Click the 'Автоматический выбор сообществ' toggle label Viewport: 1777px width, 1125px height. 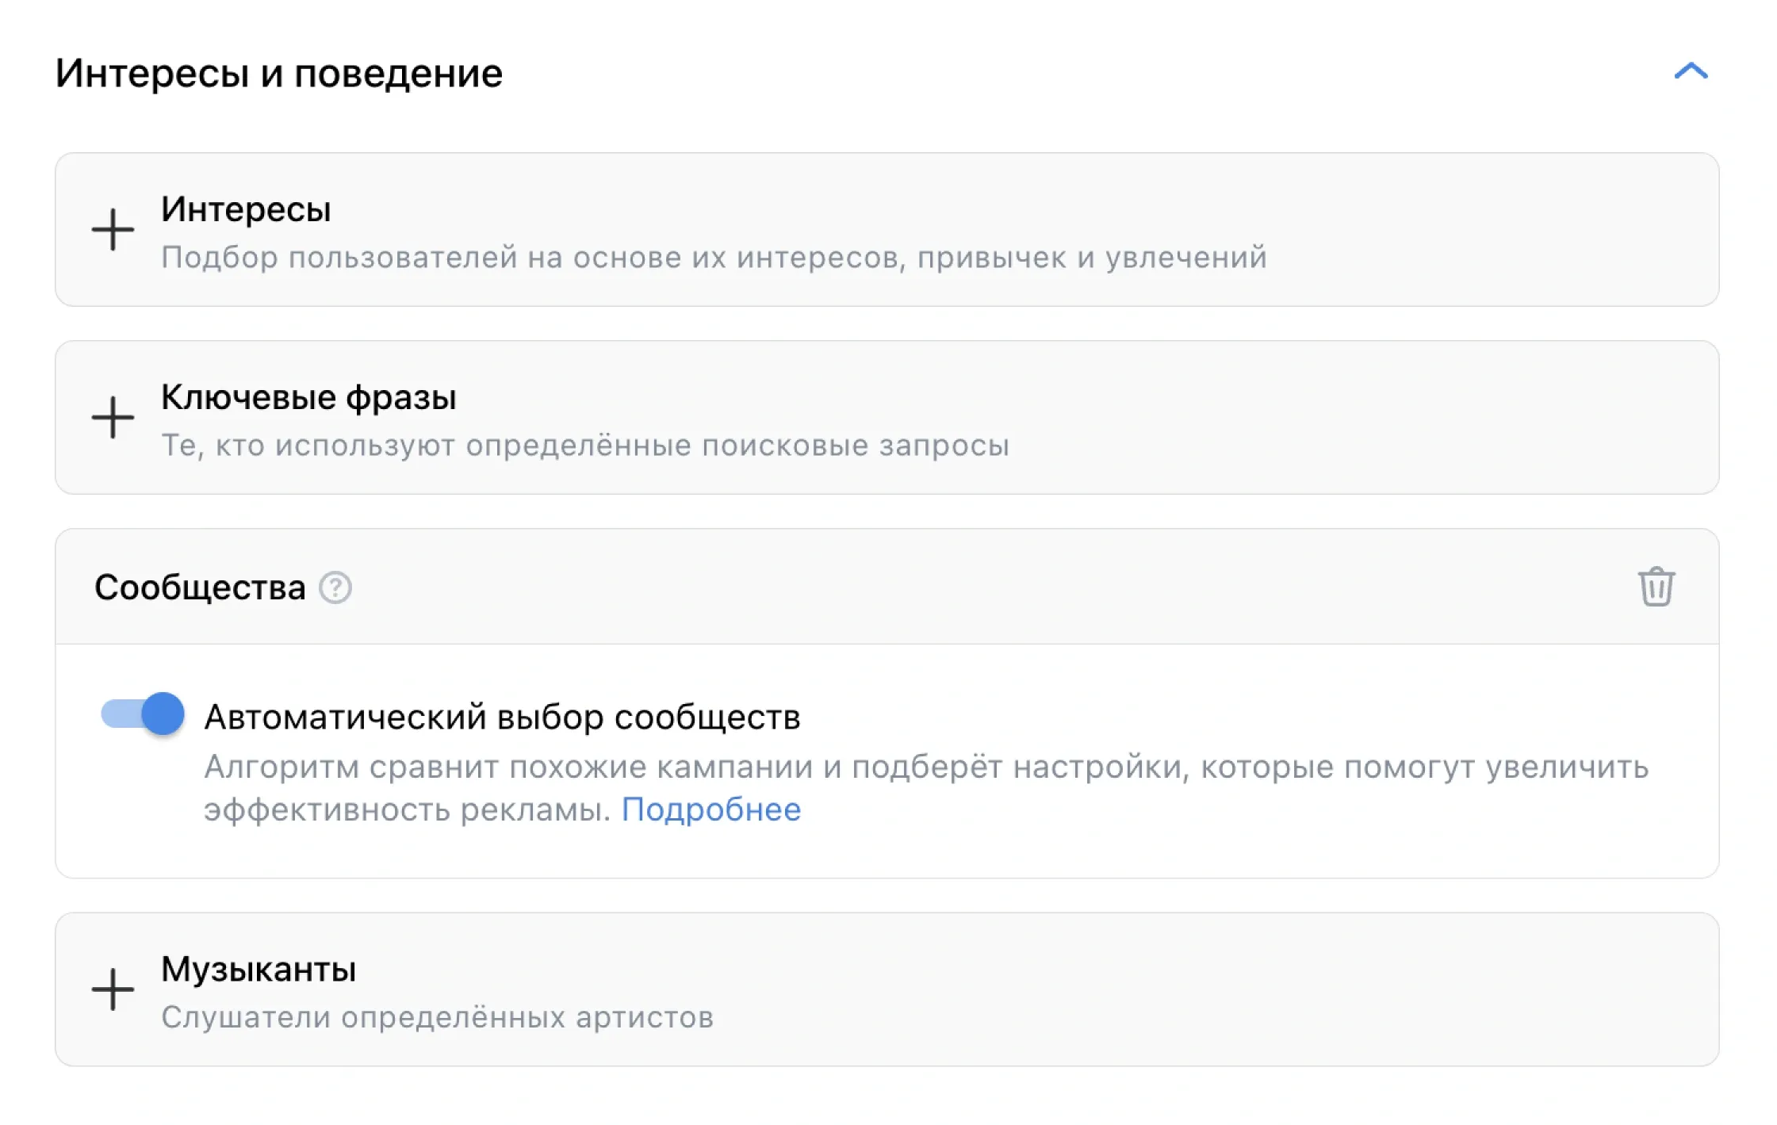502,717
